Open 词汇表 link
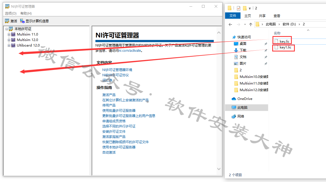 (107, 80)
